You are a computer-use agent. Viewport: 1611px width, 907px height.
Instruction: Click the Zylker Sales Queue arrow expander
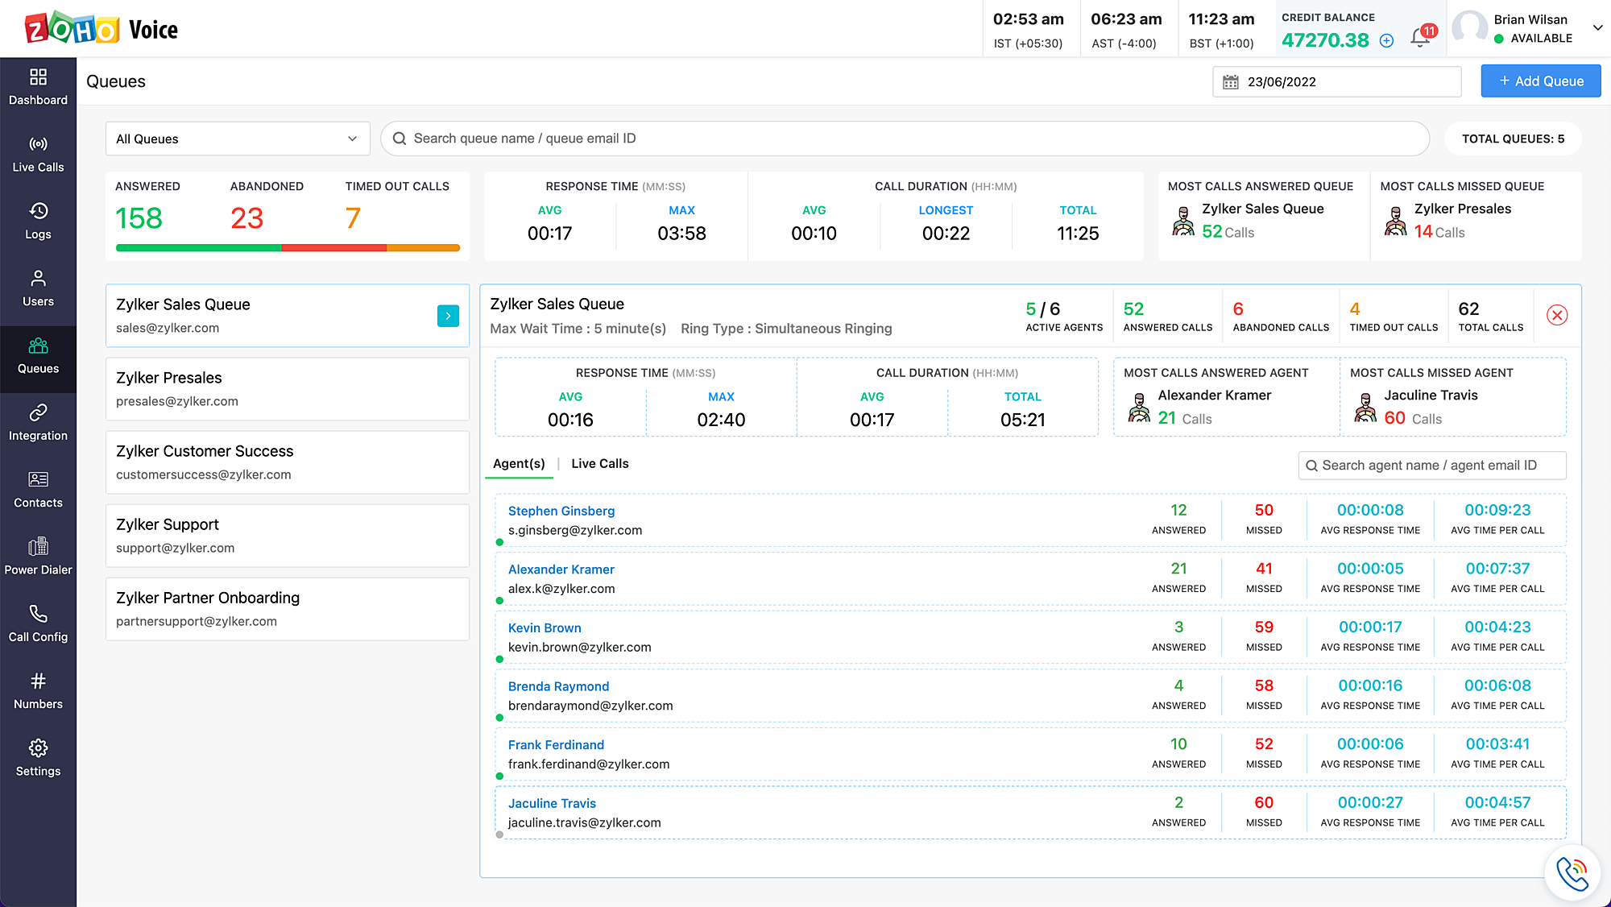point(448,316)
